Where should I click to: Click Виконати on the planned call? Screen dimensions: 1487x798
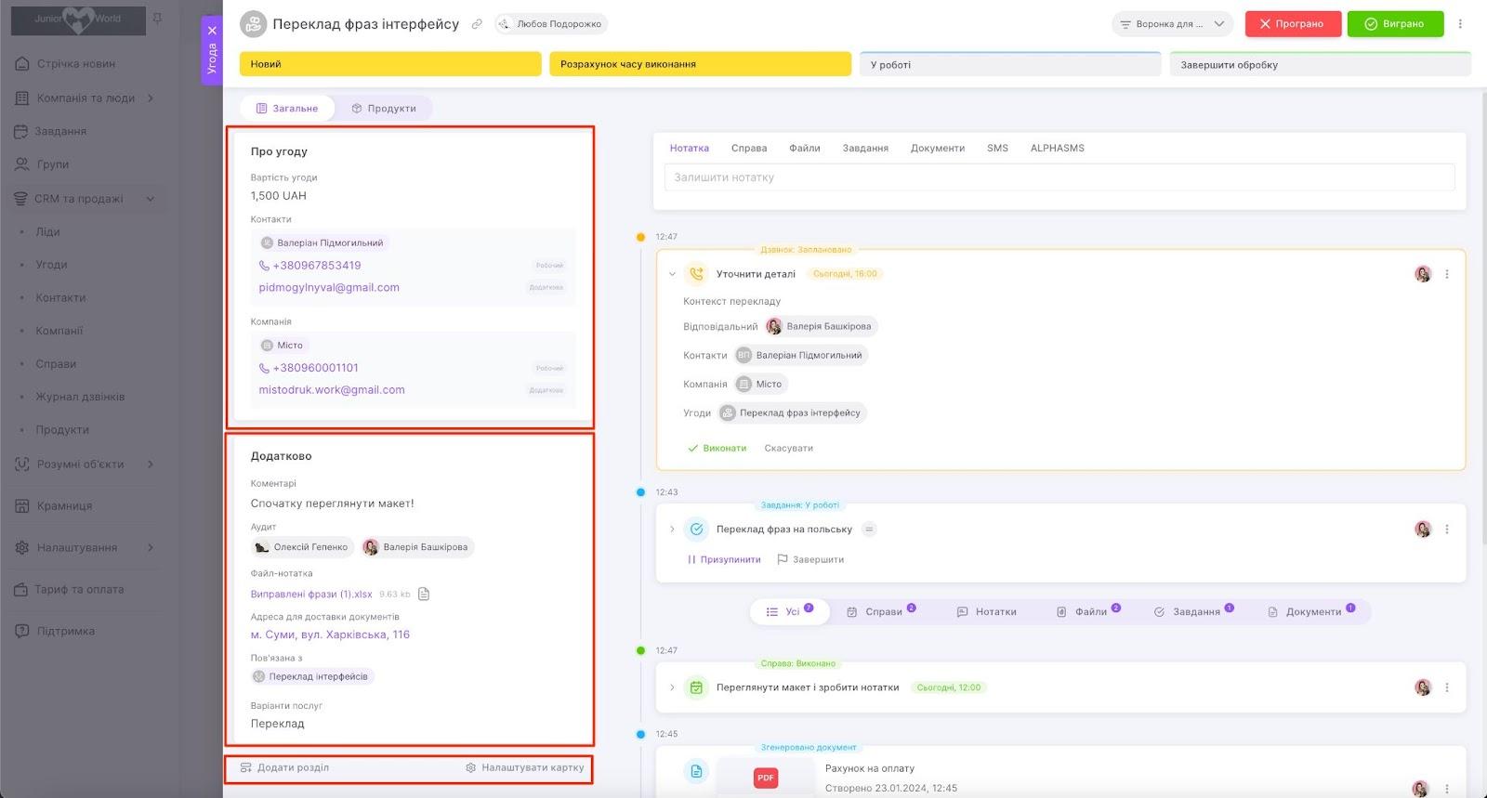pyautogui.click(x=717, y=449)
